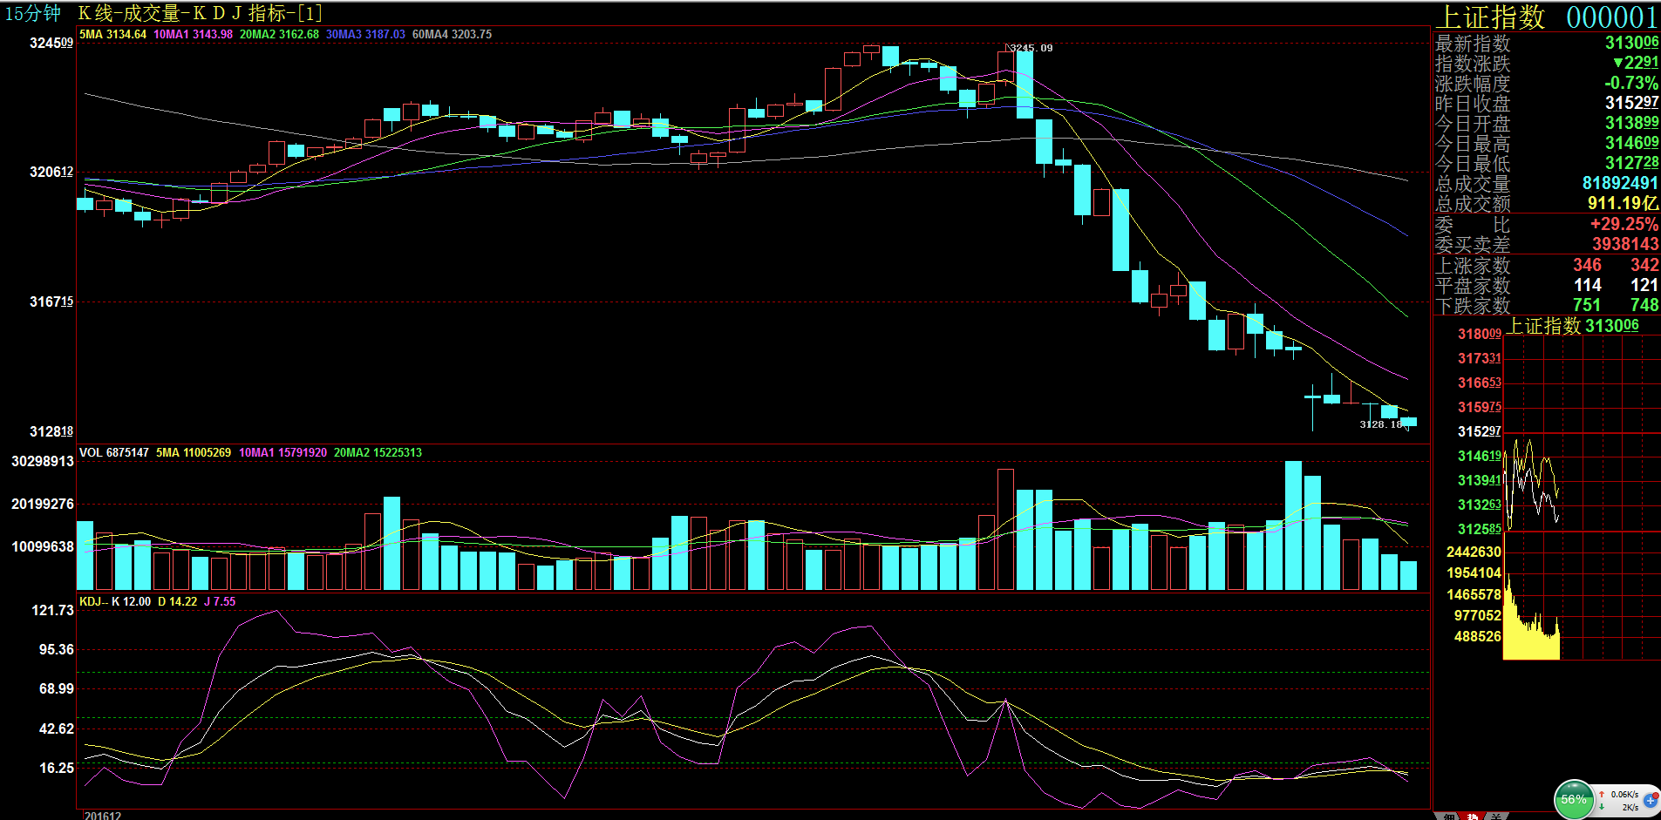Click the 3128.18 low price marker
Image resolution: width=1661 pixels, height=820 pixels.
point(1381,424)
